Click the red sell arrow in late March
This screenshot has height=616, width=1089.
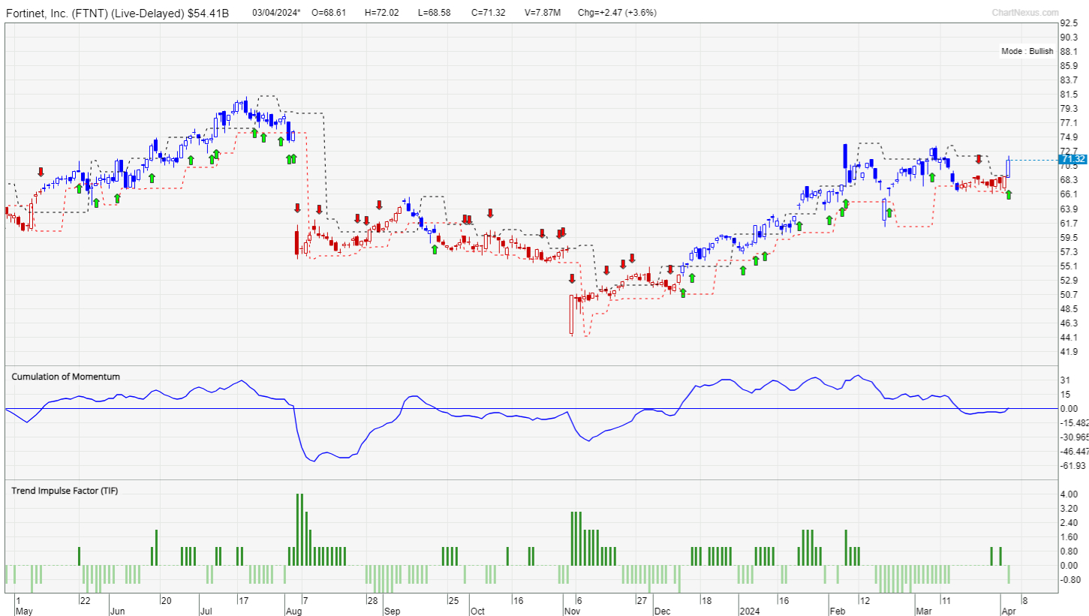[x=979, y=160]
